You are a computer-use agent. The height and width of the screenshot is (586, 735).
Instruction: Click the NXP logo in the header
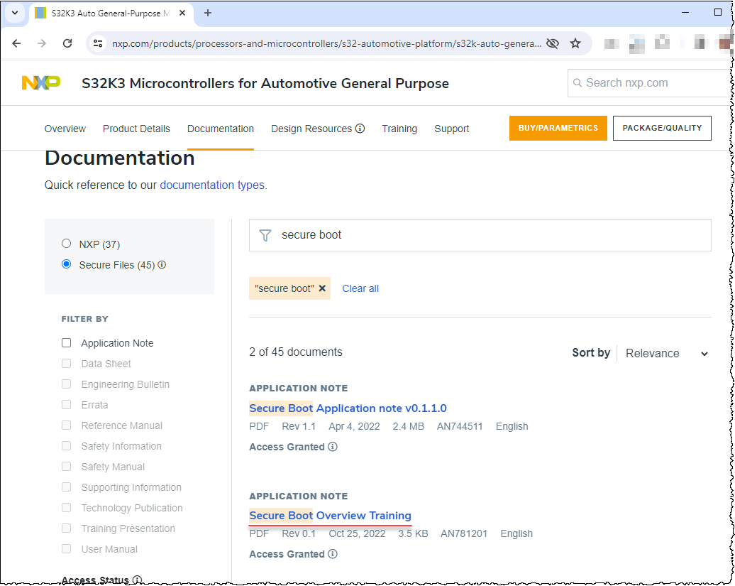[x=41, y=82]
